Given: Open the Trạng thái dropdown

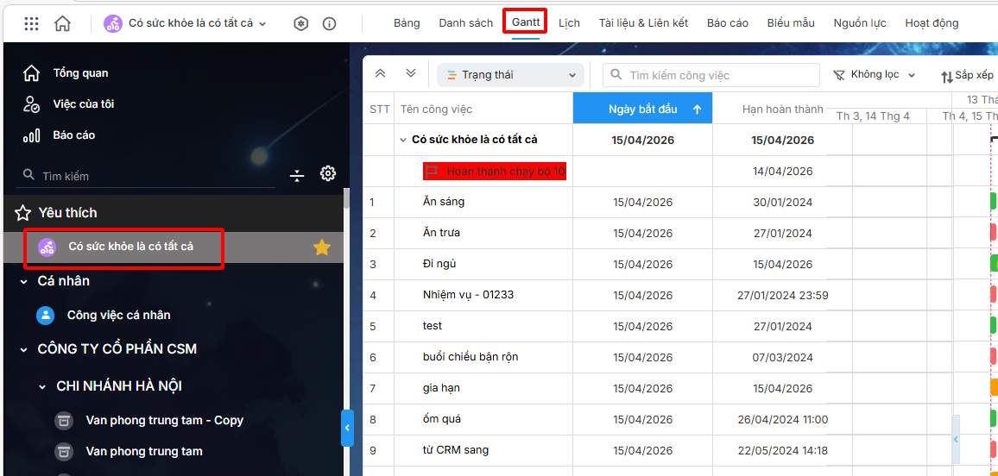Looking at the screenshot, I should coord(510,75).
